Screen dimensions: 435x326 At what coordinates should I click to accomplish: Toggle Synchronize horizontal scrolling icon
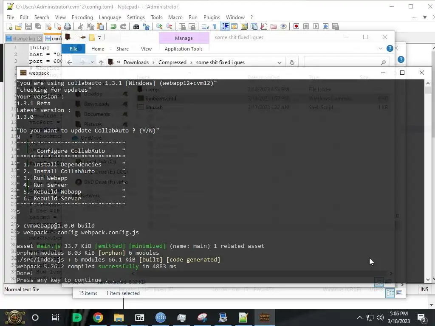click(192, 26)
